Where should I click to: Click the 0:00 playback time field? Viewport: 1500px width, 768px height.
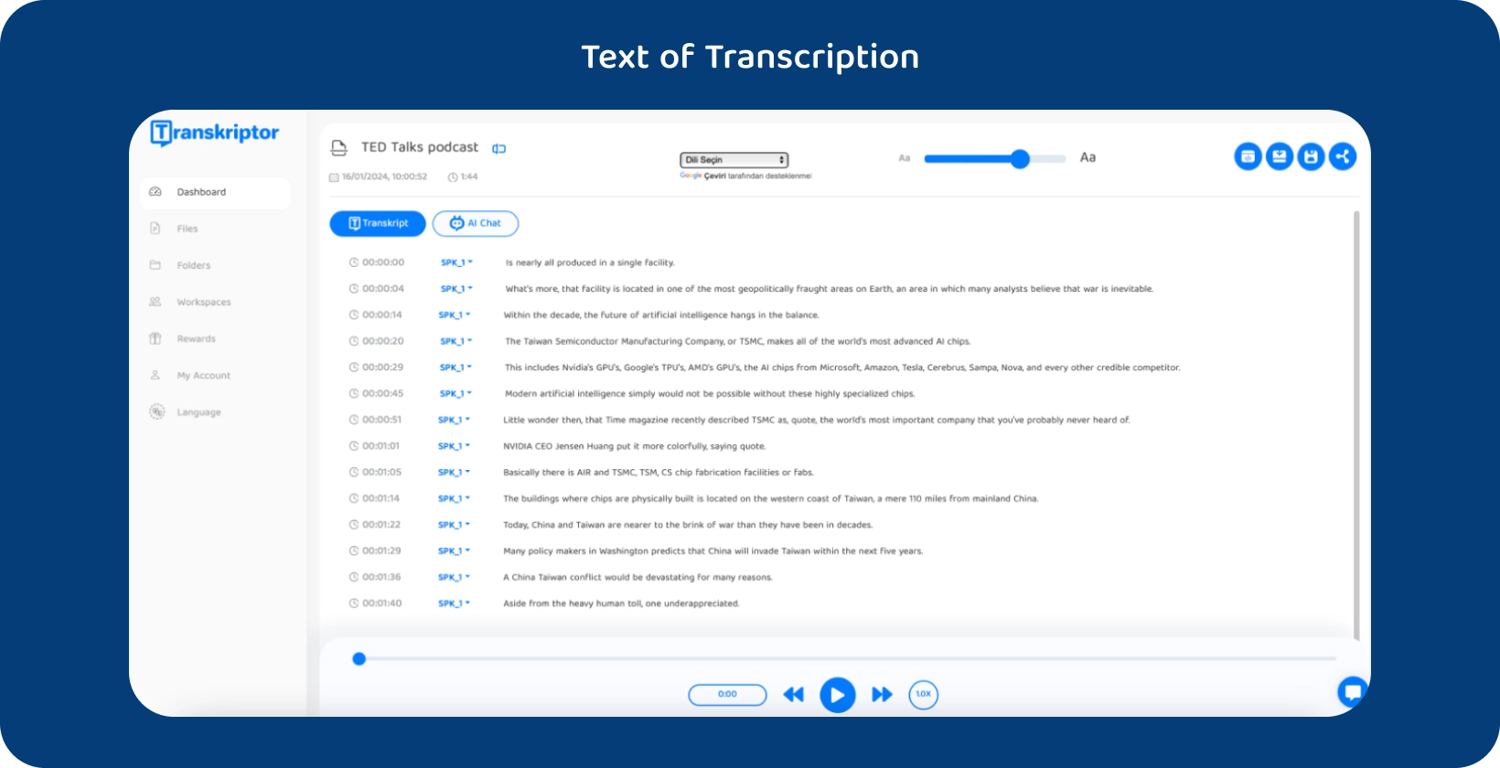(727, 694)
